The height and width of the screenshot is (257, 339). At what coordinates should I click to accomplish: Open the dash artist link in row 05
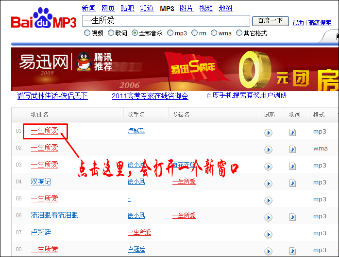129,199
